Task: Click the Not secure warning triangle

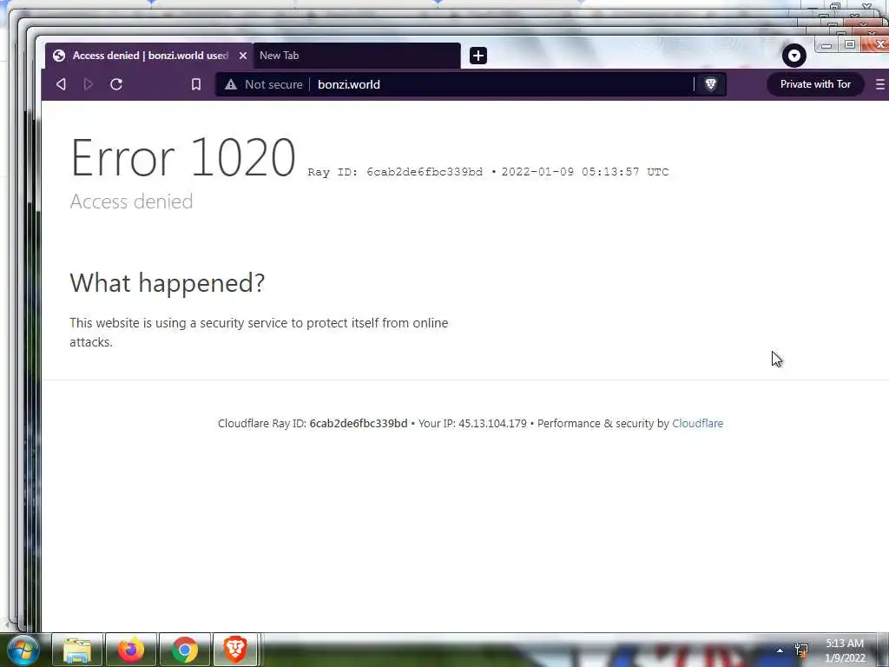Action: coord(231,84)
